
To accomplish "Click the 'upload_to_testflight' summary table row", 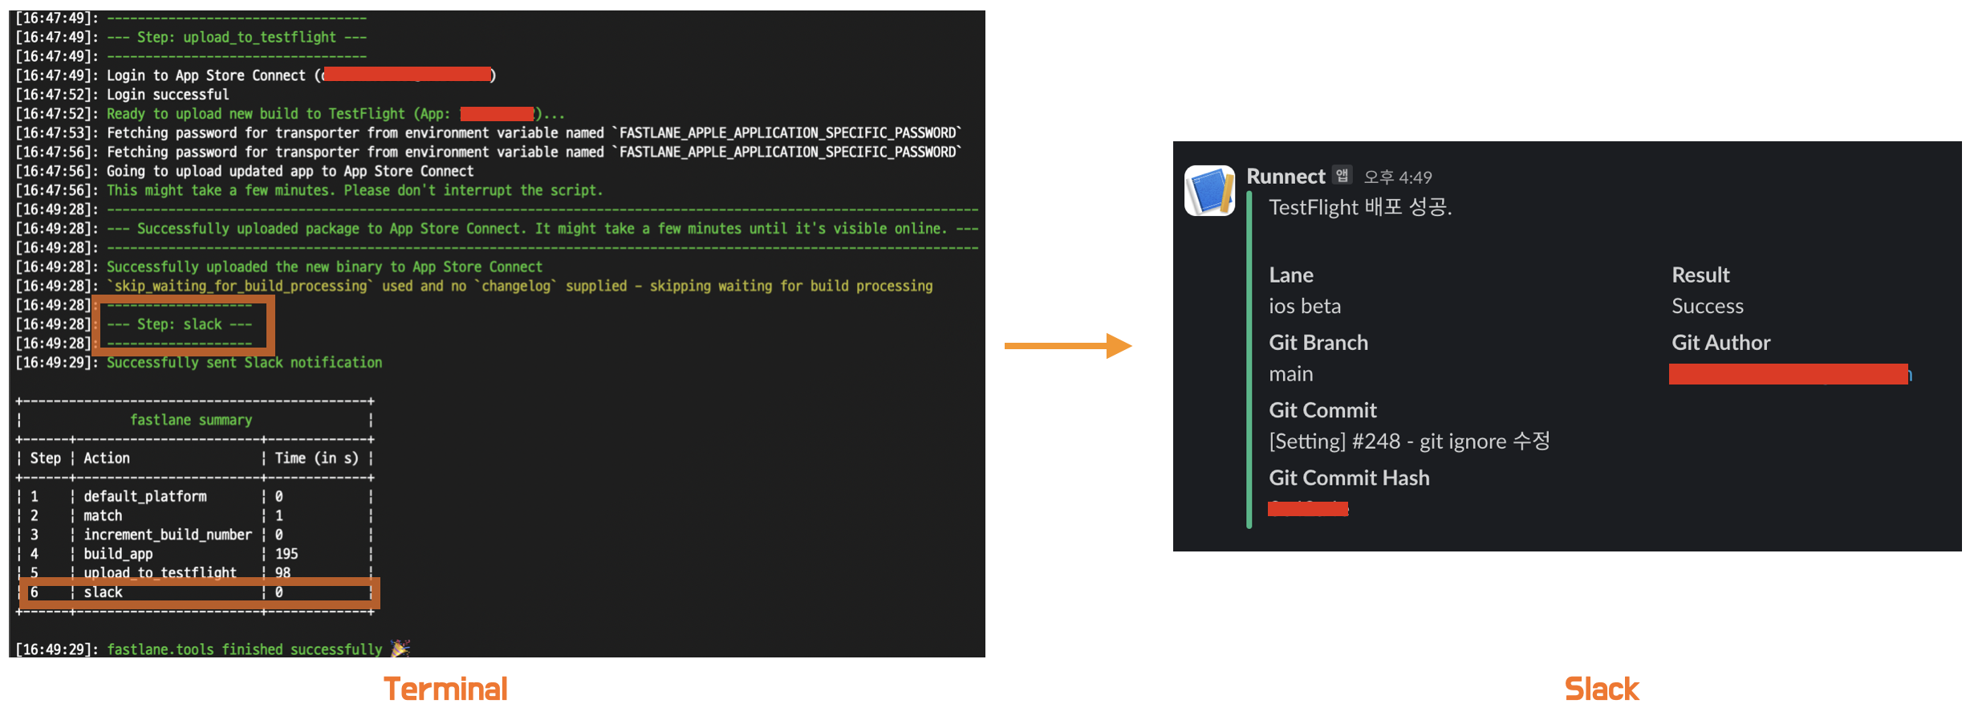I will 194,572.
